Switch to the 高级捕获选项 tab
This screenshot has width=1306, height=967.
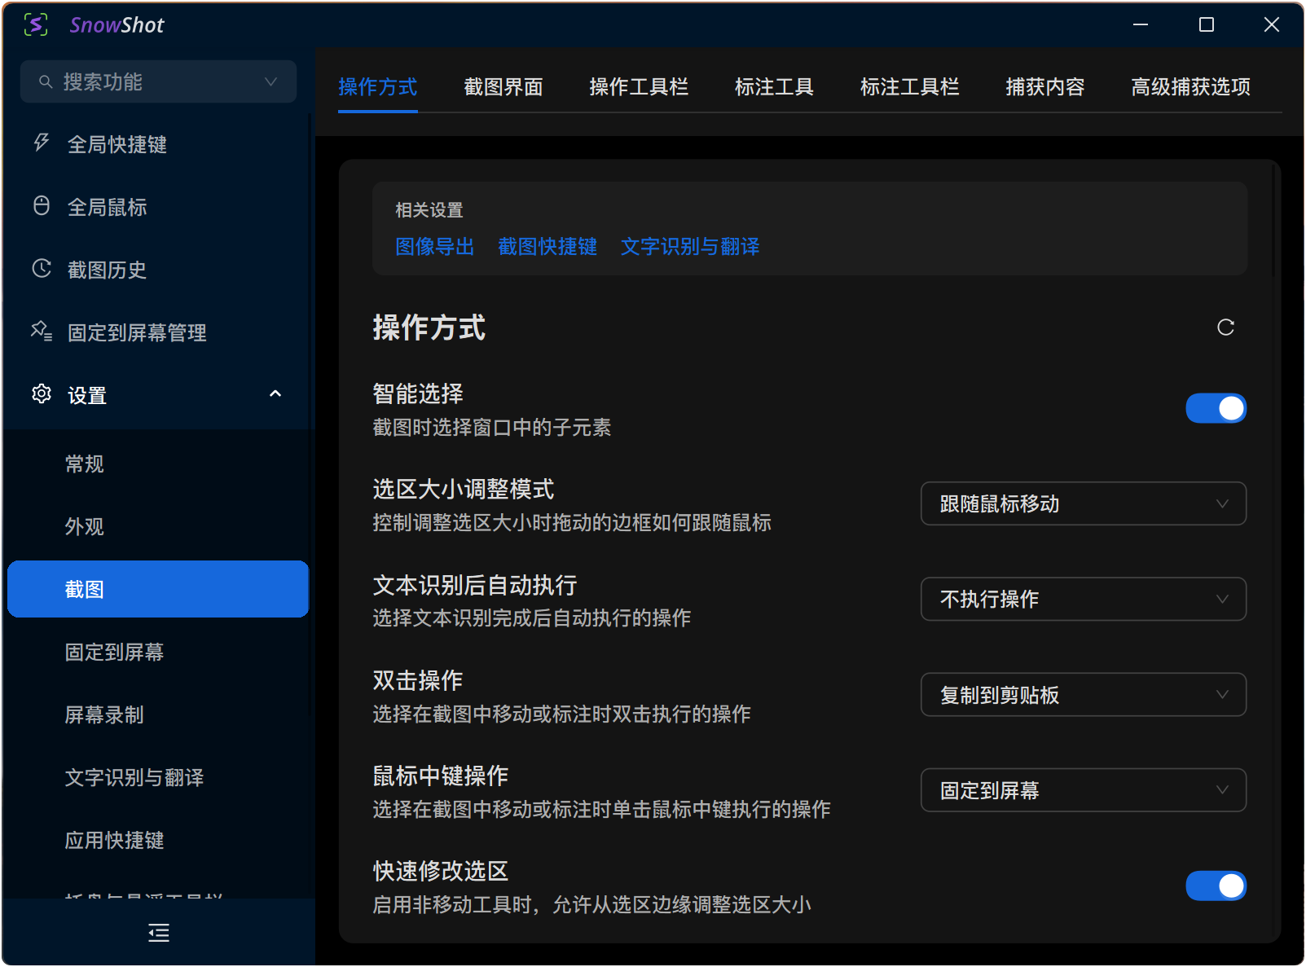pos(1190,86)
